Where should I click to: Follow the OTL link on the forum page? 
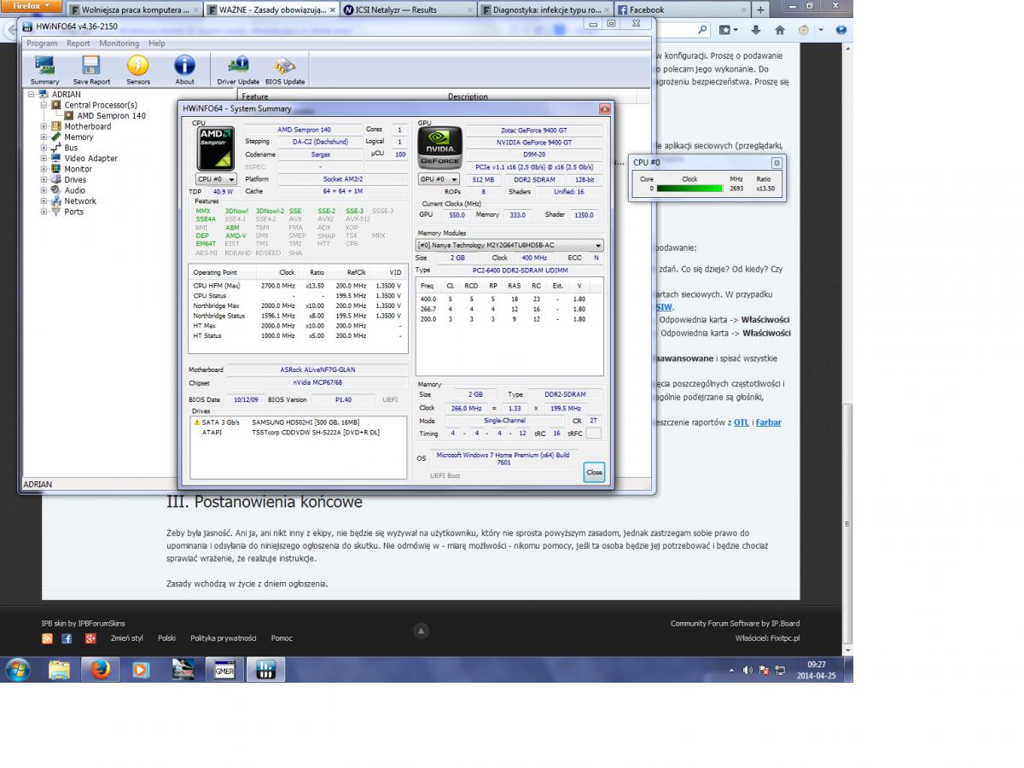(742, 422)
